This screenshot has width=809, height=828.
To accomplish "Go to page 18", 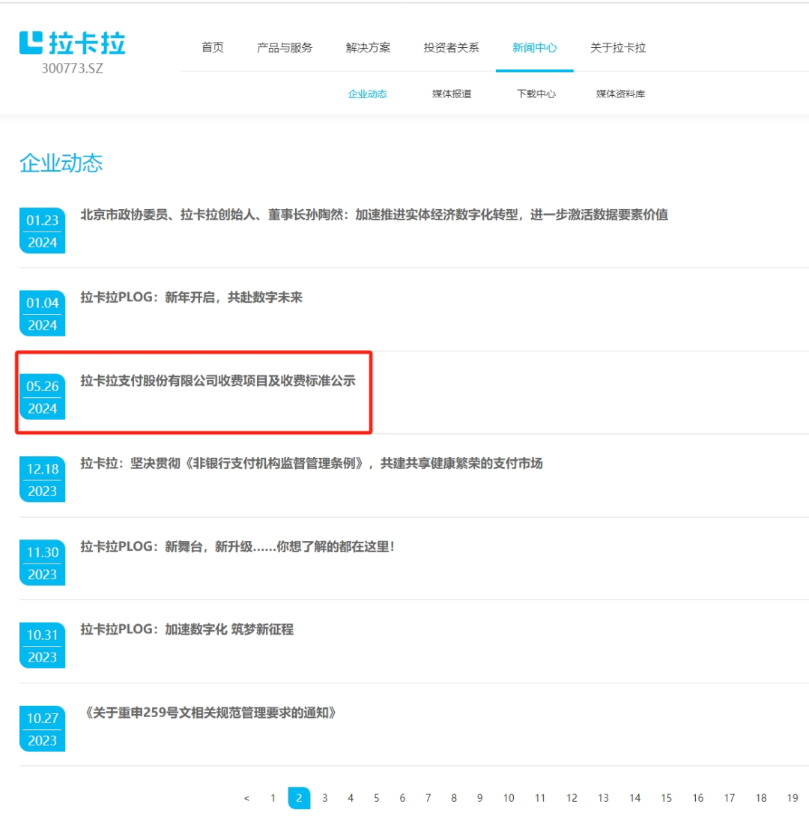I will pyautogui.click(x=761, y=798).
